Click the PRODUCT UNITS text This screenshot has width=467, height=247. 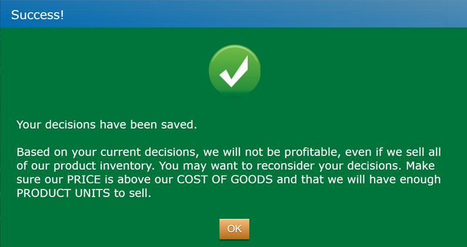tap(63, 193)
